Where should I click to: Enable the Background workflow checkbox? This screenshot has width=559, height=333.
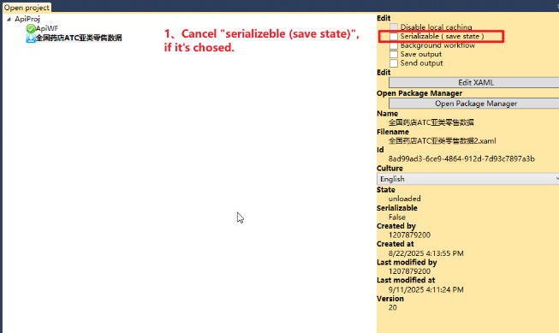pos(394,45)
